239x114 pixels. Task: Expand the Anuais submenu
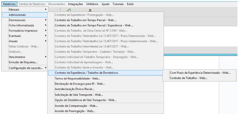click(x=25, y=41)
